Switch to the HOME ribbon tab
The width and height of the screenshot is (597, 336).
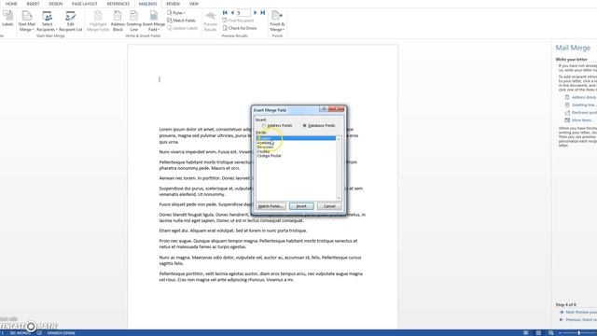(11, 4)
